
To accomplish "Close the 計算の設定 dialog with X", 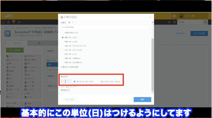I will pyautogui.click(x=150, y=17).
